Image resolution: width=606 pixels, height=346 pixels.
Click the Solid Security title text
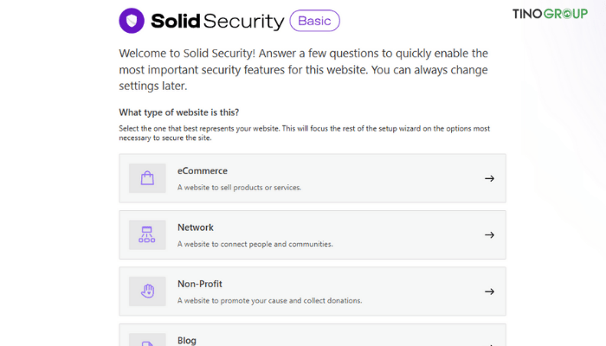pos(217,22)
